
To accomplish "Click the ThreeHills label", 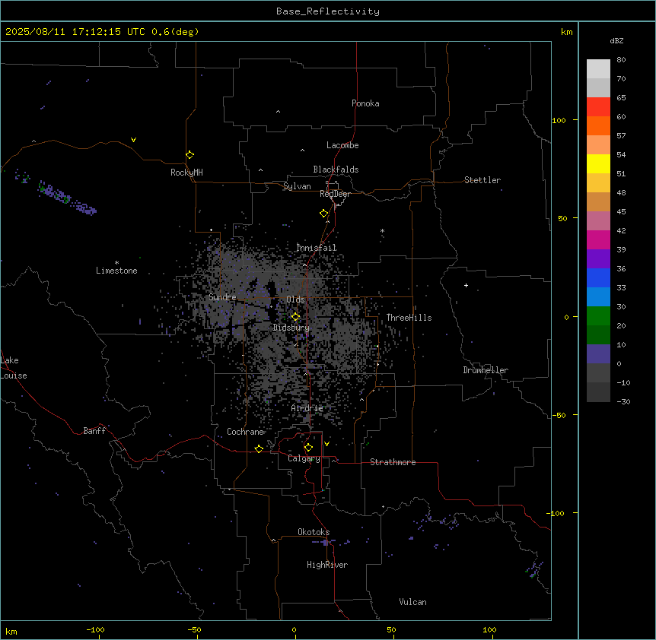I will (409, 318).
